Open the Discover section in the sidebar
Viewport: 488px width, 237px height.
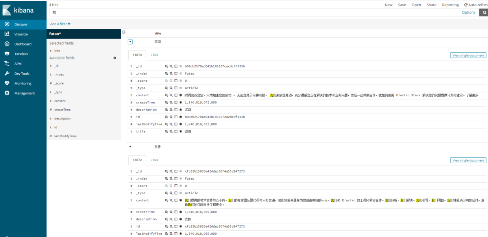click(23, 24)
